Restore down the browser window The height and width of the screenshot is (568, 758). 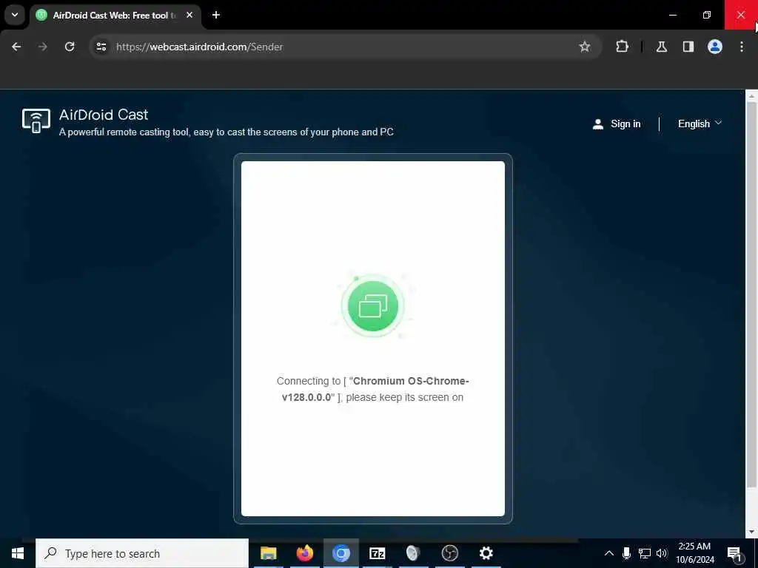[x=707, y=15]
